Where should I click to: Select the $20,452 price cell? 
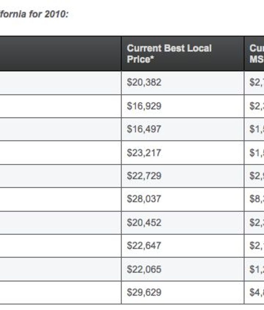144,223
